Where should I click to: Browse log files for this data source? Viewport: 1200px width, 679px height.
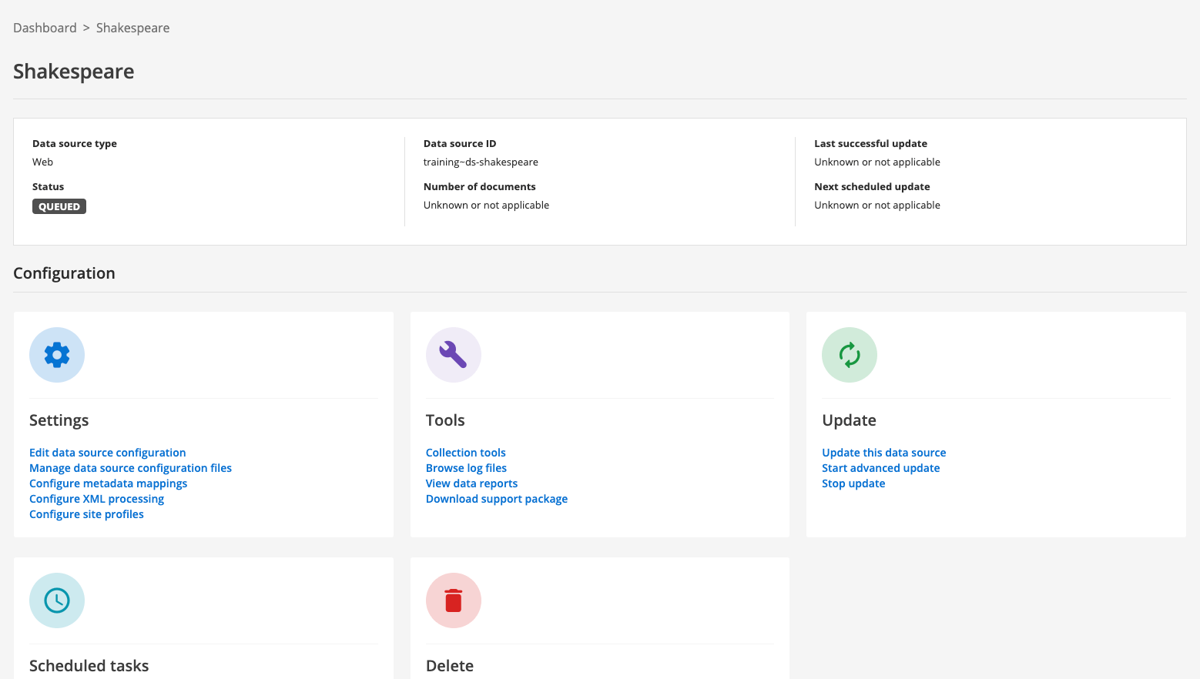coord(466,468)
